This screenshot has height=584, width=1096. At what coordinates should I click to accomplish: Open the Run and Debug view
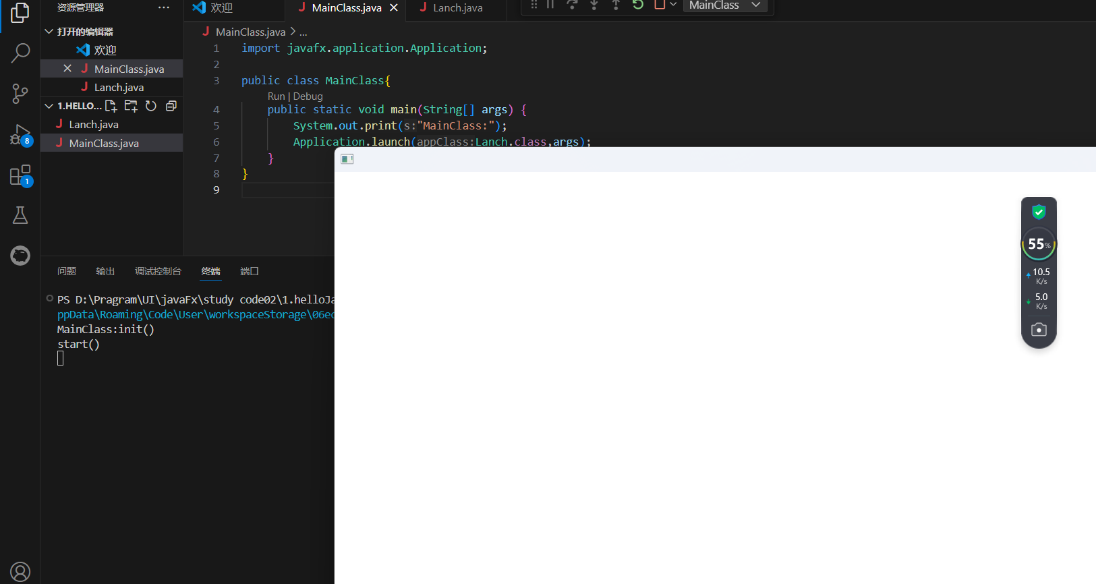(20, 134)
